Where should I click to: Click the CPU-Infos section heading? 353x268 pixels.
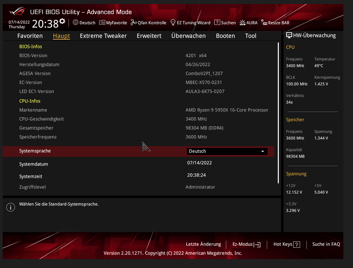tap(30, 101)
